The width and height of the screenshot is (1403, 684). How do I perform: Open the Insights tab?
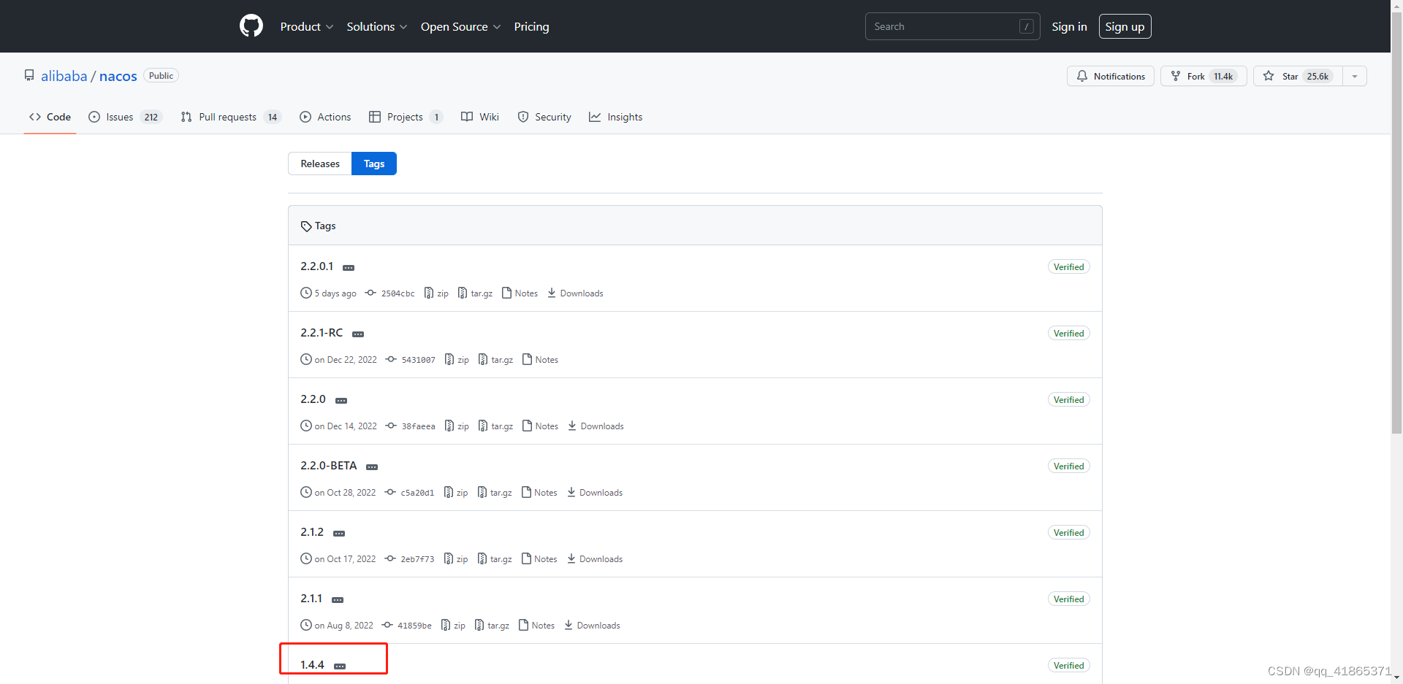(616, 117)
